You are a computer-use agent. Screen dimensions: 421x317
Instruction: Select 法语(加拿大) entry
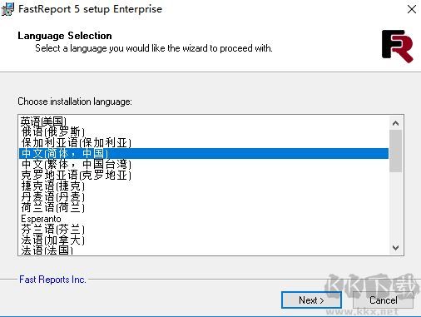tap(204, 240)
